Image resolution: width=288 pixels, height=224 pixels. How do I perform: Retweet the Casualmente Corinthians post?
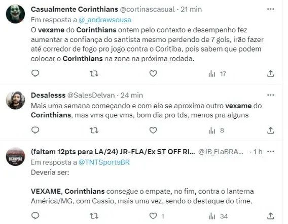[x=94, y=74]
